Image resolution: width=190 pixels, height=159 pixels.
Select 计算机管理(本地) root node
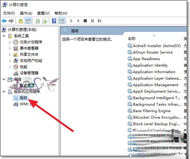coord(22,30)
